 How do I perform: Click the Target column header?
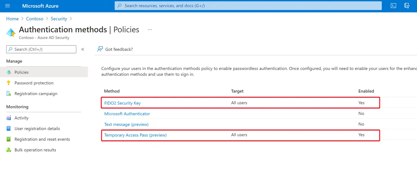(x=237, y=91)
